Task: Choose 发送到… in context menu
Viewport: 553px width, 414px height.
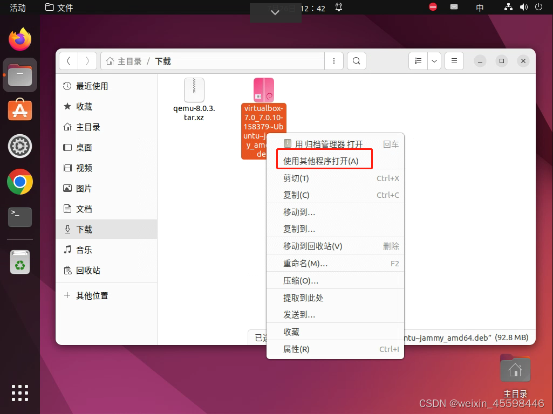Action: 335,315
